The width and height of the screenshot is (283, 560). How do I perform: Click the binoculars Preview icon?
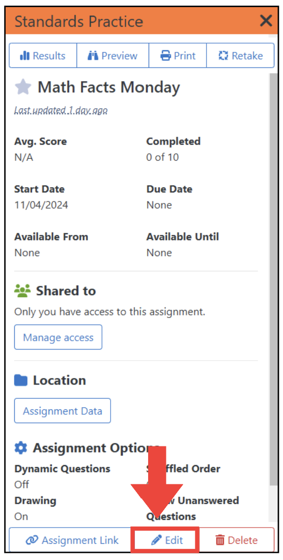pos(93,56)
